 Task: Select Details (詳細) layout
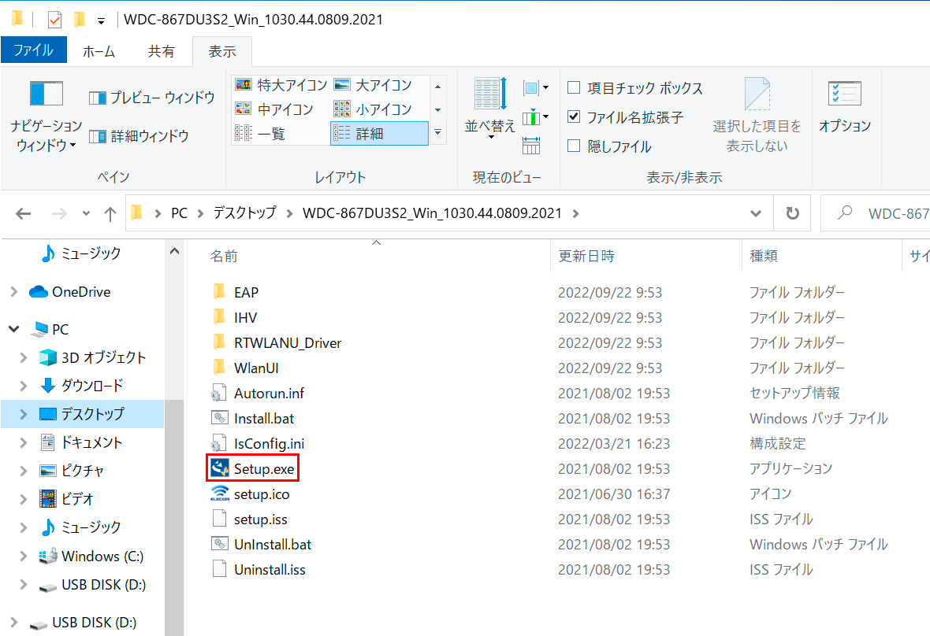[379, 134]
